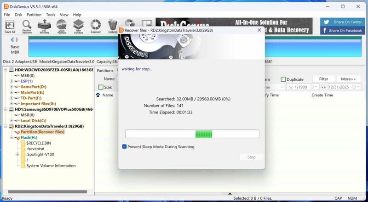
Task: Select the Partition(Recover files) node
Action: (42, 132)
